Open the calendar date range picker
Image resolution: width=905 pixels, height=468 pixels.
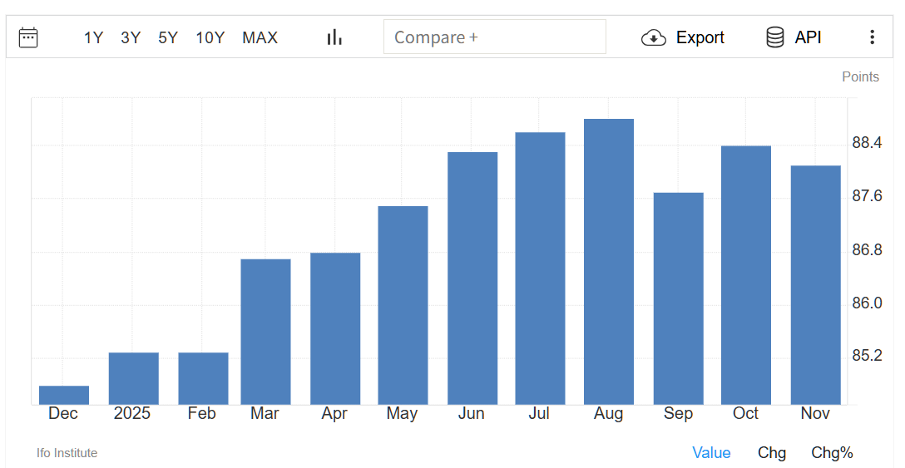[28, 37]
